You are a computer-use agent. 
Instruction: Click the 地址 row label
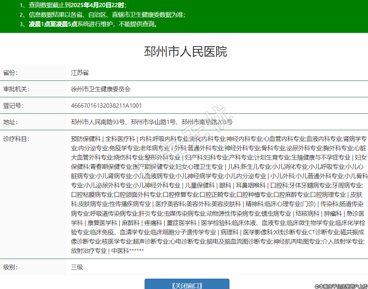[x=10, y=122]
